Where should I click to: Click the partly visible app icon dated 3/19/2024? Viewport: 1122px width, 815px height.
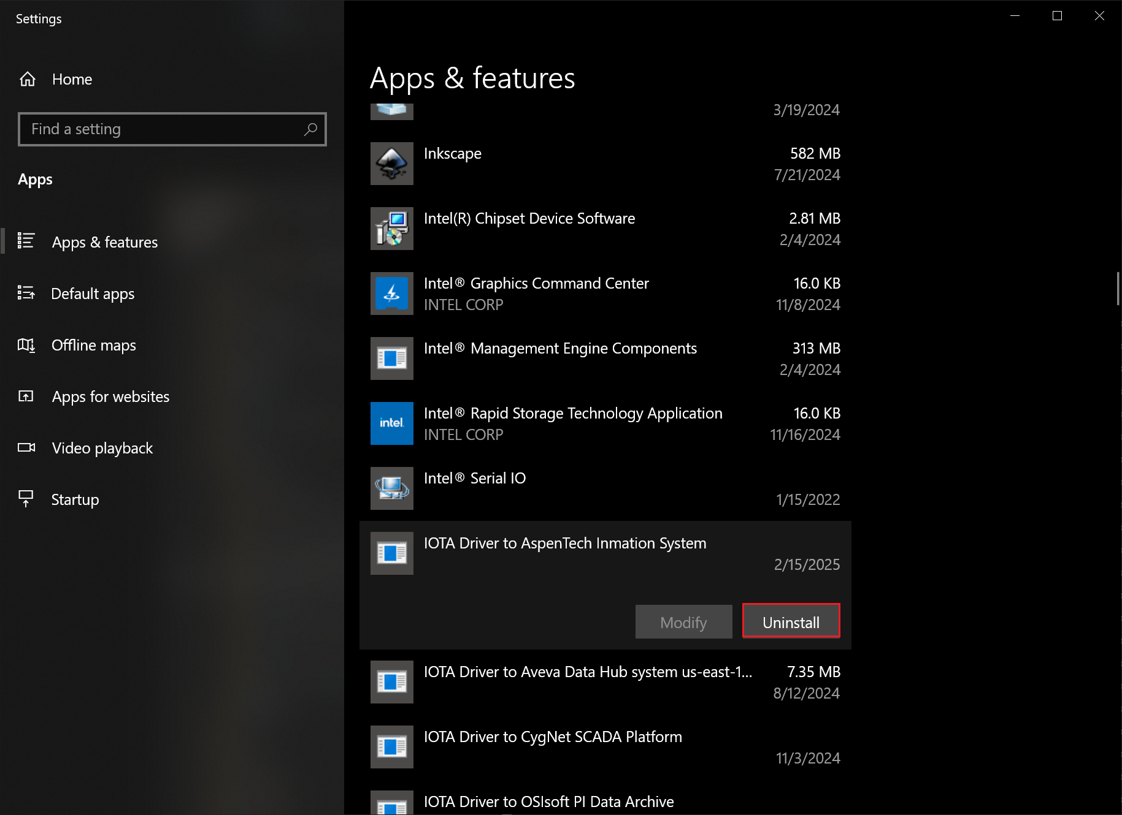tap(392, 112)
